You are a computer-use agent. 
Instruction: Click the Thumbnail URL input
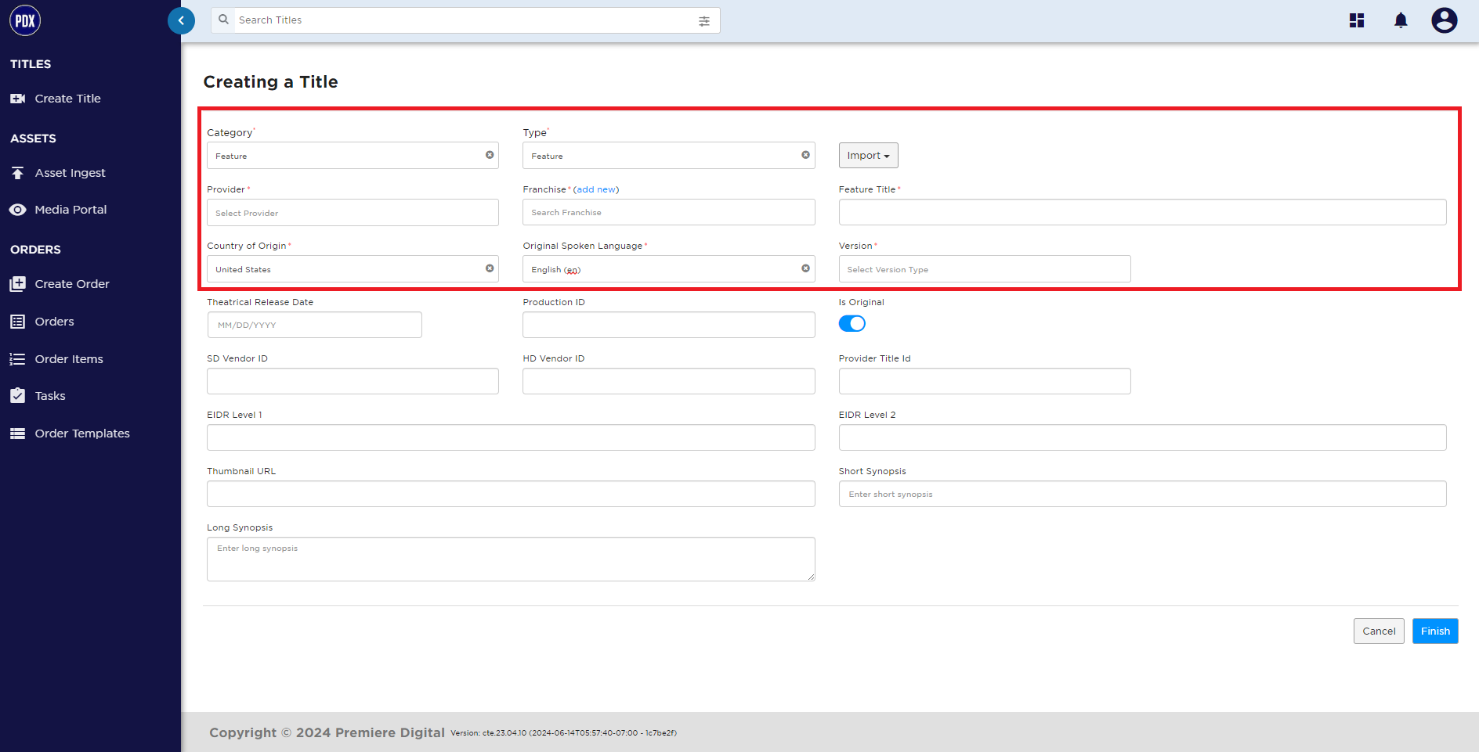coord(511,494)
